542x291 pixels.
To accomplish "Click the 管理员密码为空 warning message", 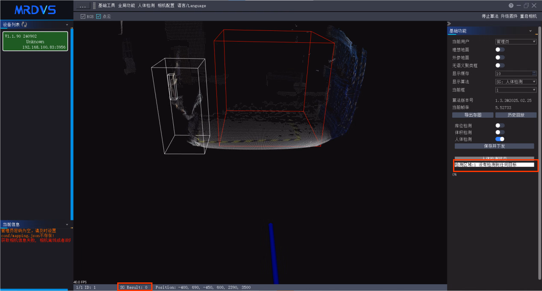I will click(x=29, y=231).
